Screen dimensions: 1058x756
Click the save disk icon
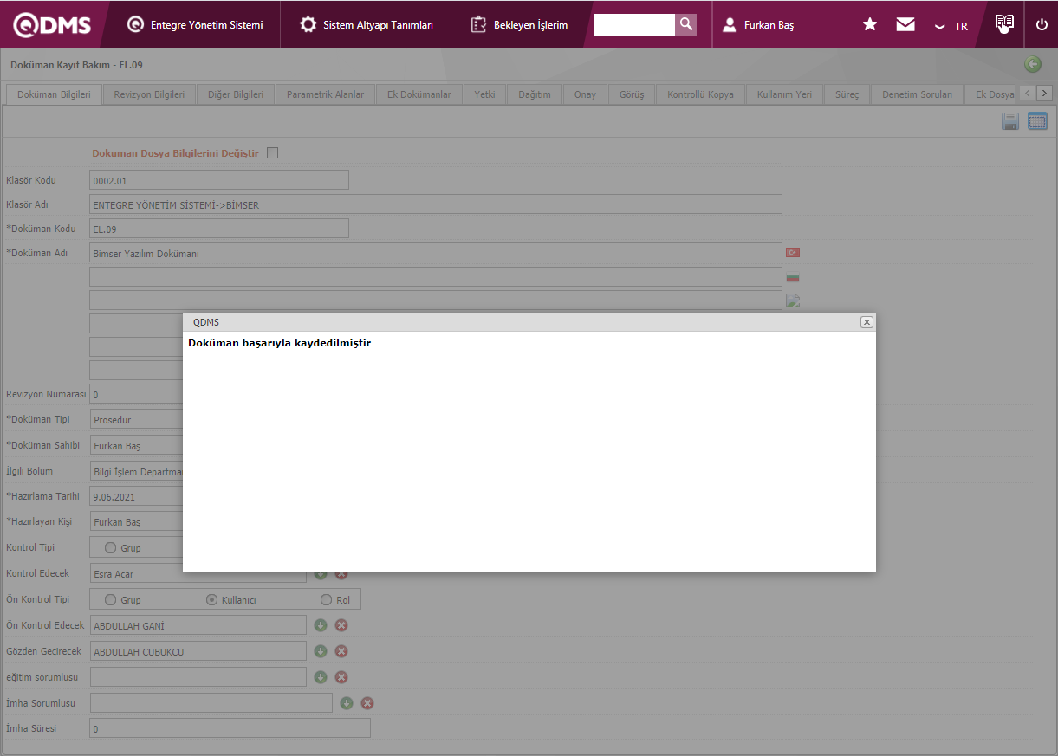(x=1009, y=121)
